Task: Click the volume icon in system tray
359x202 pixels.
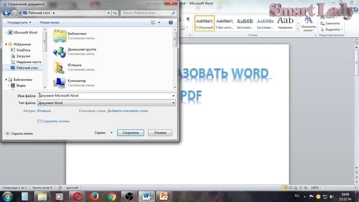Action: tap(332, 196)
